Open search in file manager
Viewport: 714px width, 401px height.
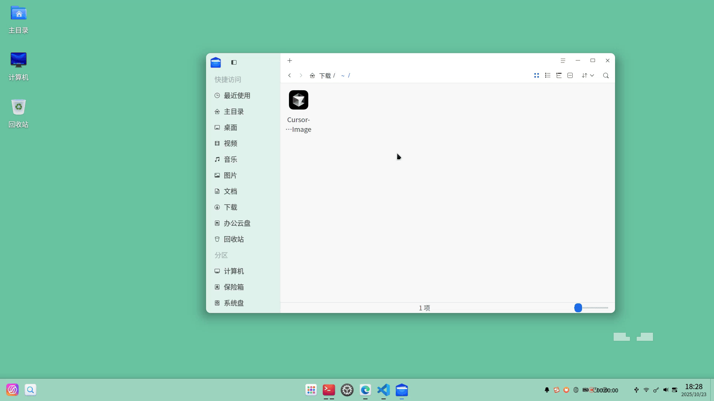606,76
